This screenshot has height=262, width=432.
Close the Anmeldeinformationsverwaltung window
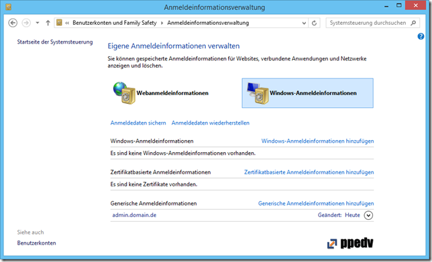tap(415, 5)
